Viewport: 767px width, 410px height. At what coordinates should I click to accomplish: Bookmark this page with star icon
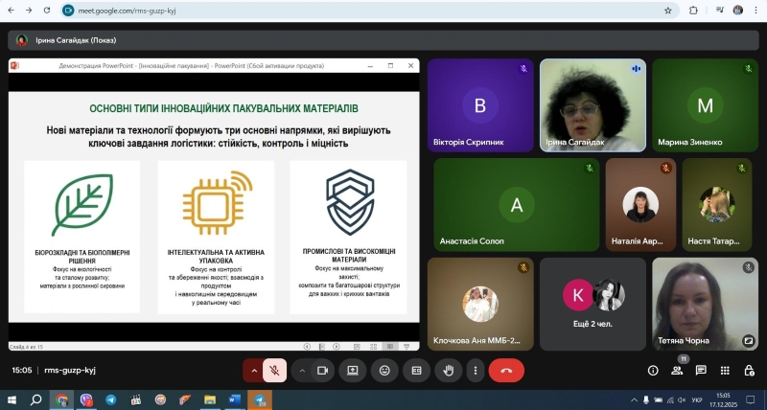[x=668, y=11]
